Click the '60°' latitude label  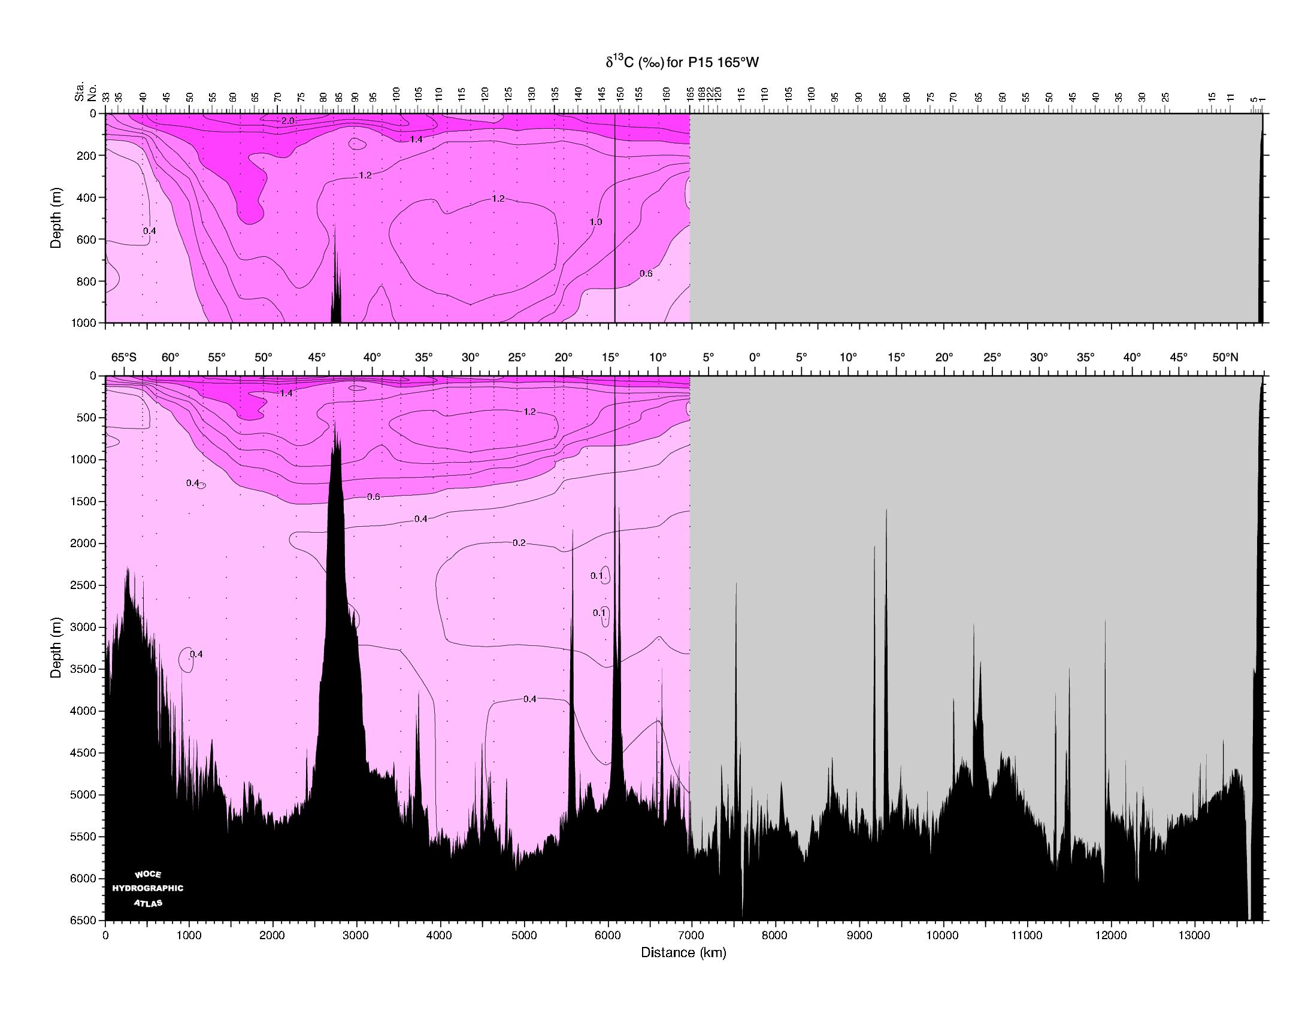[170, 357]
